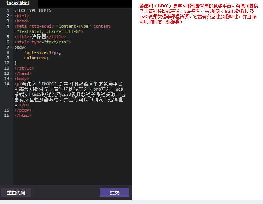Click the red preview paragraph text
Viewport: 263px width, 204px height.
tap(199, 14)
